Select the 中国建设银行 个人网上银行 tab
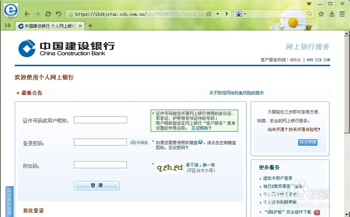 [x=50, y=26]
